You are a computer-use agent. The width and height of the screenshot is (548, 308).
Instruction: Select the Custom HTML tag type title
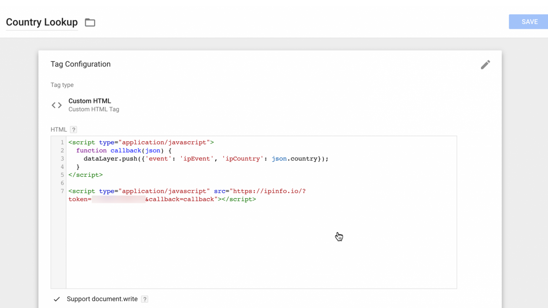[x=90, y=101]
